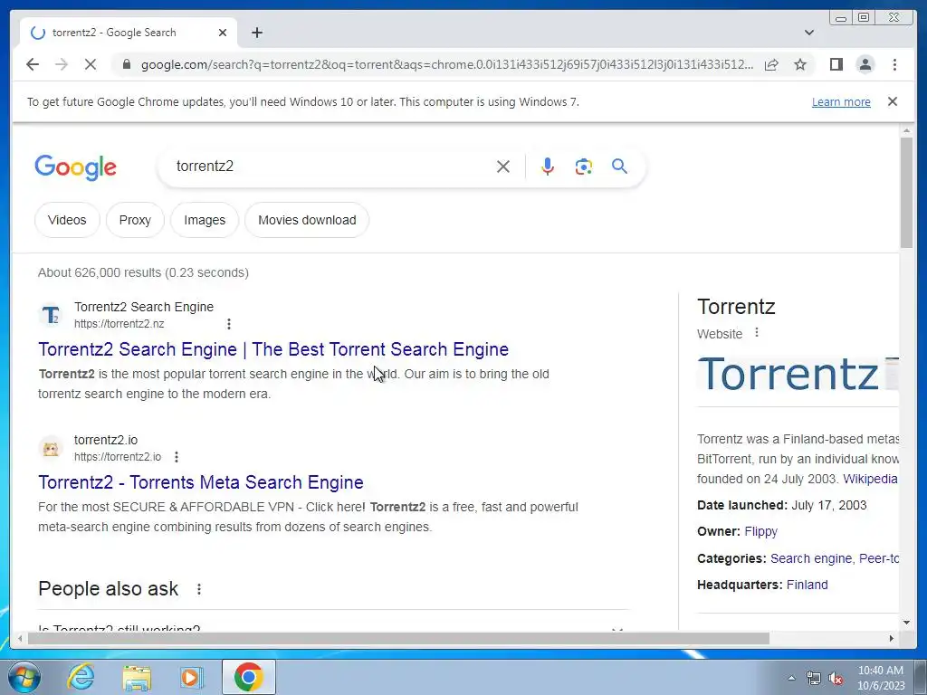Click the Chrome taskbar button

pyautogui.click(x=248, y=677)
